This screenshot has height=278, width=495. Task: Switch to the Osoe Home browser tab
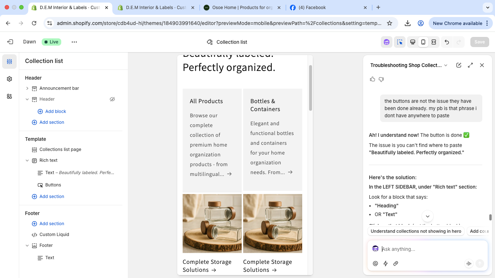[239, 7]
